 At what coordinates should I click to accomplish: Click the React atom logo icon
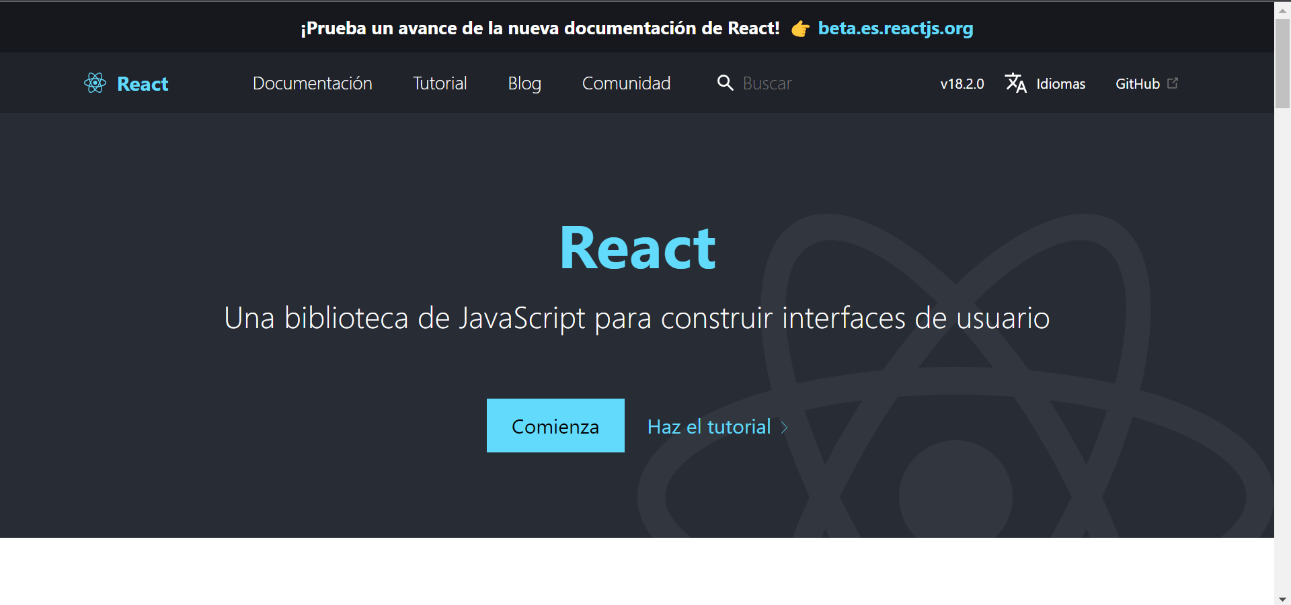point(95,83)
